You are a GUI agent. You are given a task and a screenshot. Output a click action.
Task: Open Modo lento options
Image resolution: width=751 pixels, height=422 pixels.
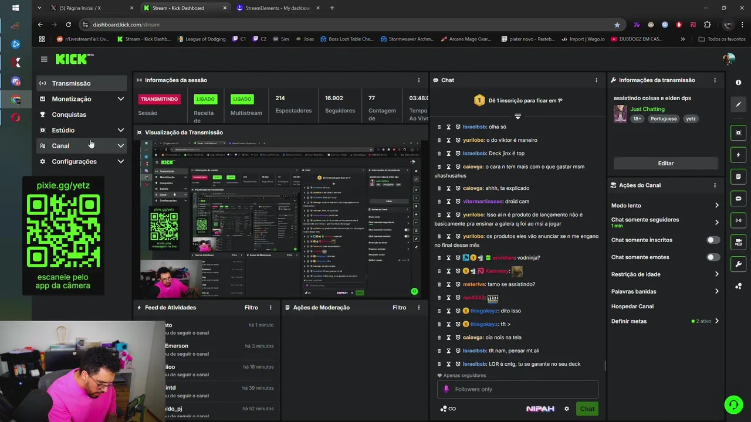coord(665,206)
